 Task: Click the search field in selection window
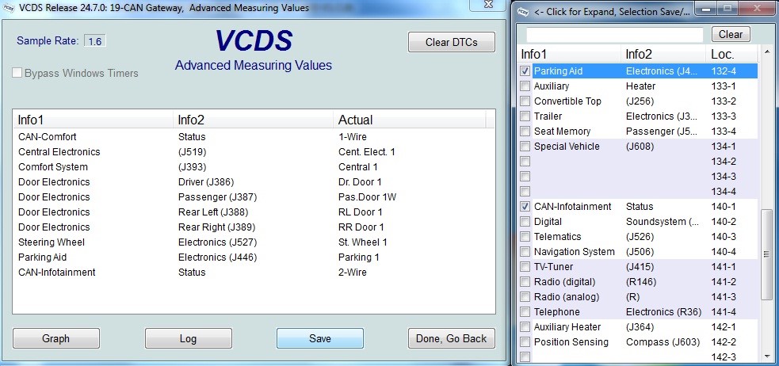click(614, 34)
